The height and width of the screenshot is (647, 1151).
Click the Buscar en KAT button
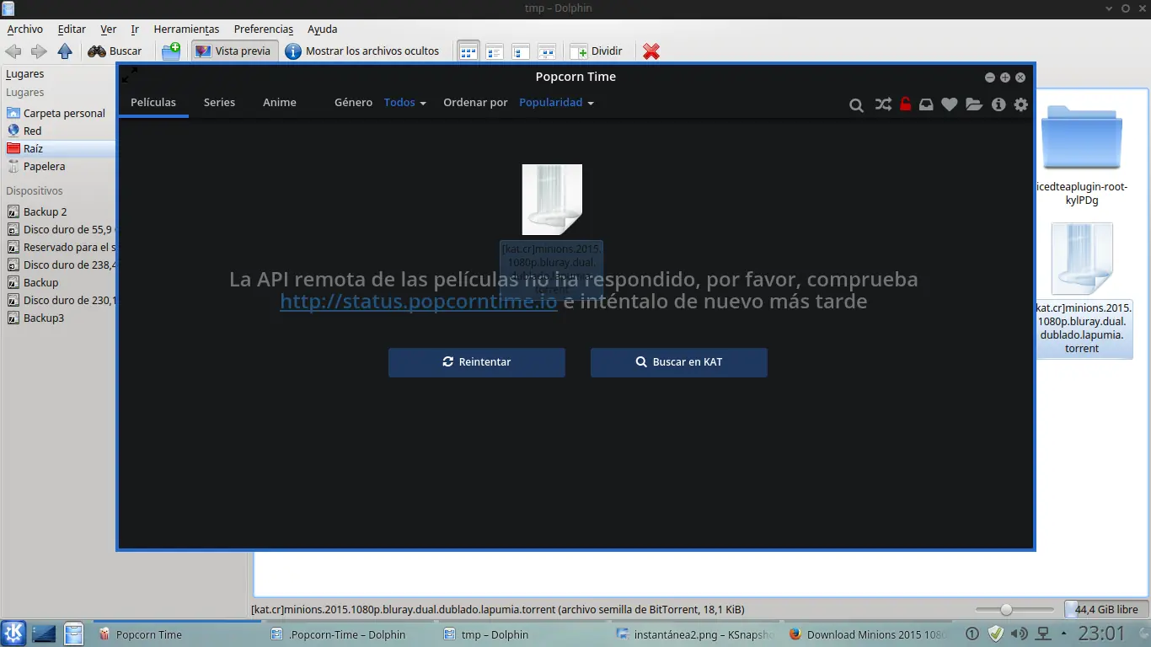coord(679,362)
